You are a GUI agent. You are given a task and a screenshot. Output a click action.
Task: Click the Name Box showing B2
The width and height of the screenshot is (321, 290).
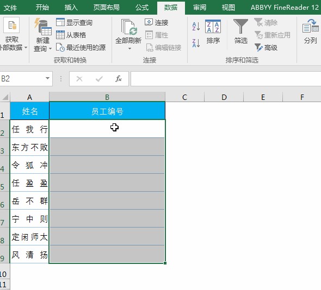coord(22,79)
